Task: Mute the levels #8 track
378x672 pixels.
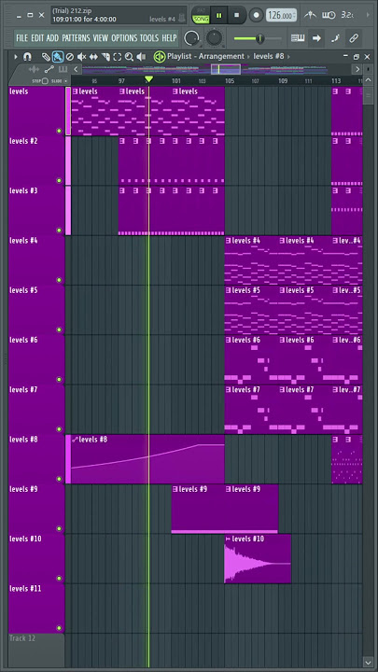Action: pyautogui.click(x=59, y=479)
